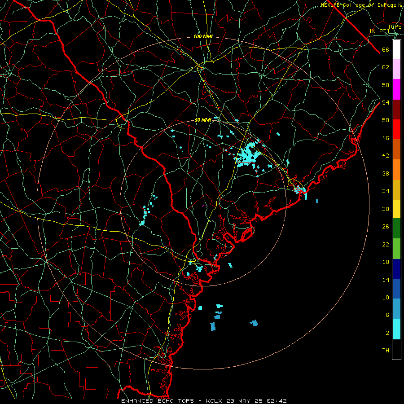This screenshot has height=404, width=404.
Task: Click the medium blue 14 kft legend swatch
Action: pos(396,289)
